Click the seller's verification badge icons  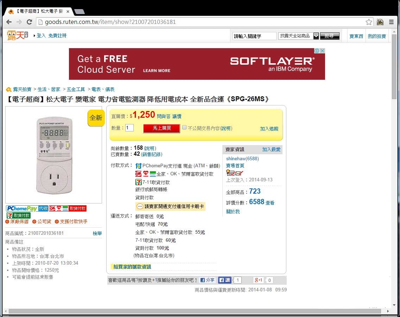[x=234, y=173]
